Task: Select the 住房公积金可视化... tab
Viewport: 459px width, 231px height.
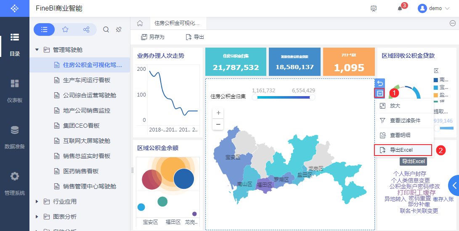Action: (178, 23)
